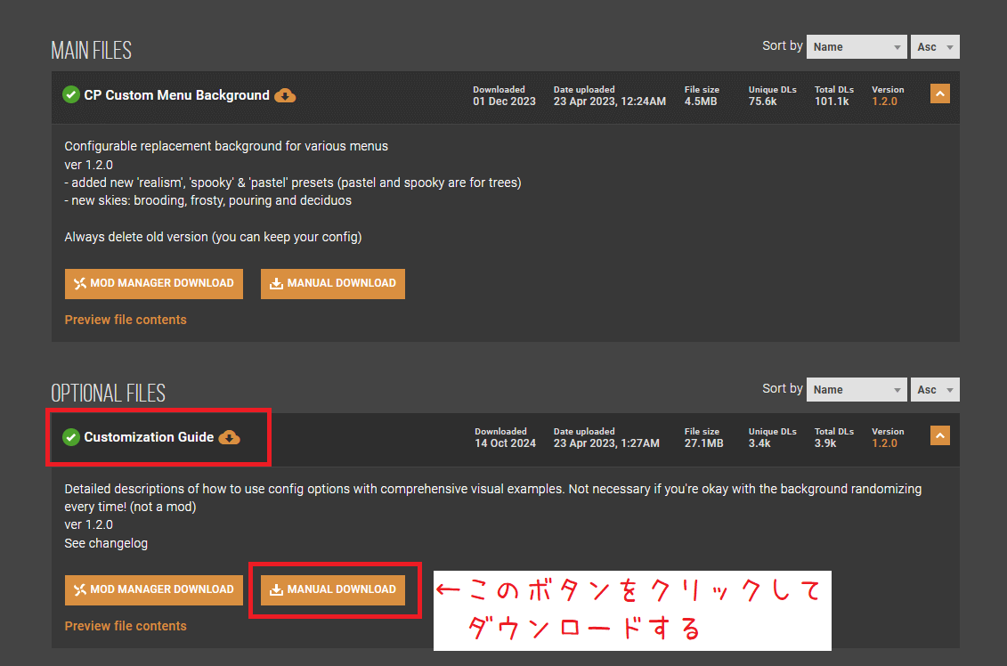1007x666 pixels.
Task: Click the cloud download icon next to Customization Guide
Action: click(230, 437)
